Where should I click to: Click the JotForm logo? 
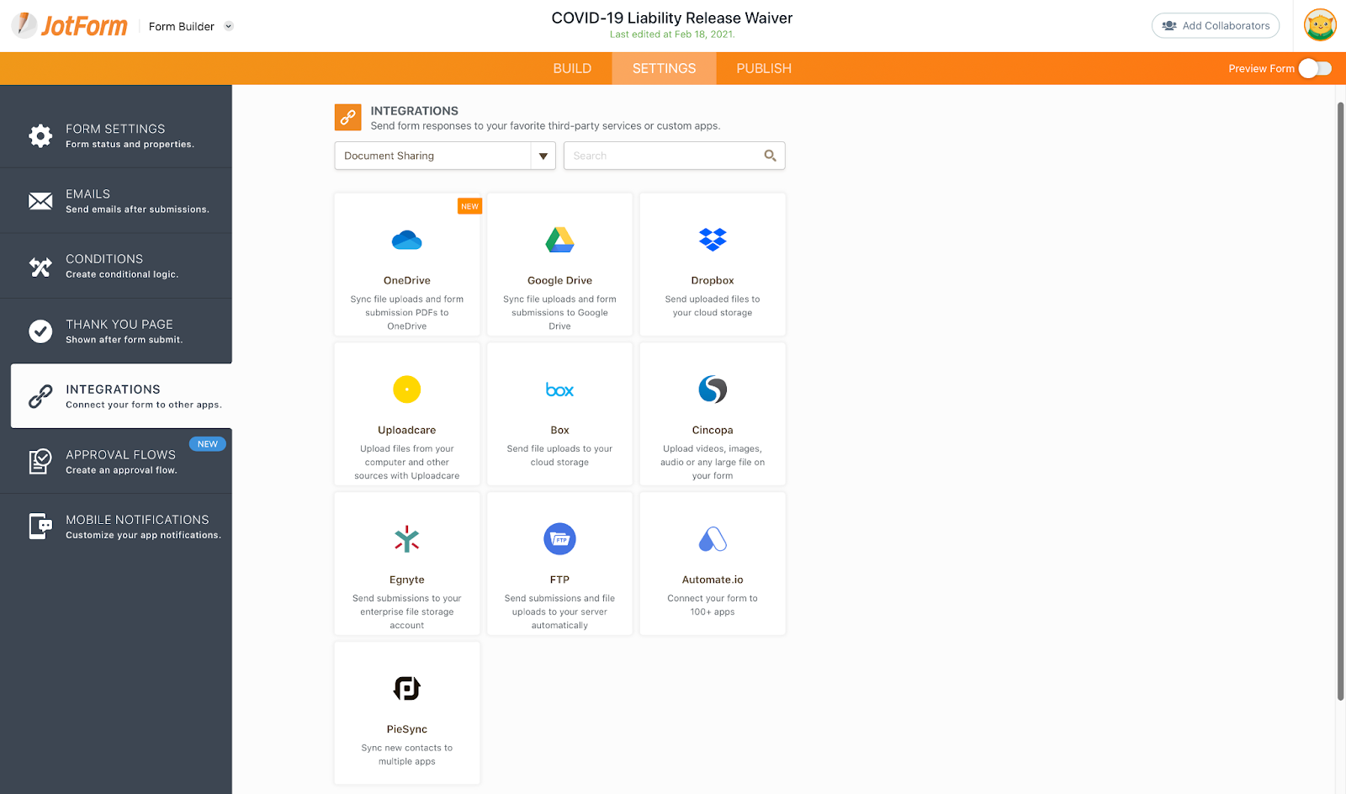(70, 26)
